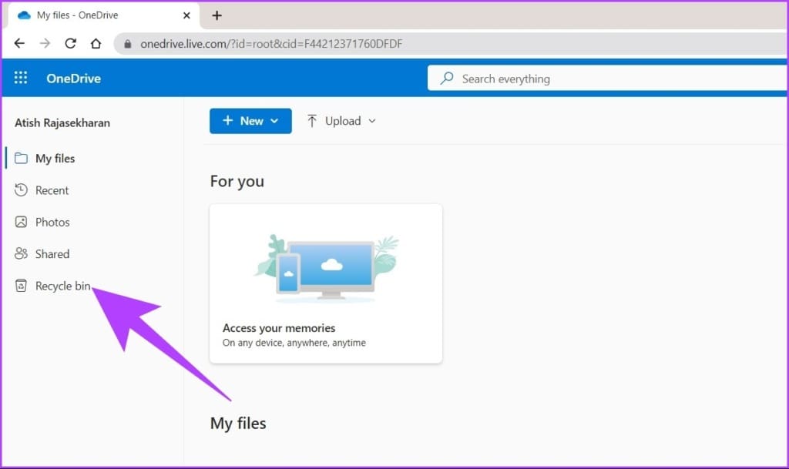Select the My files - OneDrive tab
The height and width of the screenshot is (469, 789).
point(104,15)
